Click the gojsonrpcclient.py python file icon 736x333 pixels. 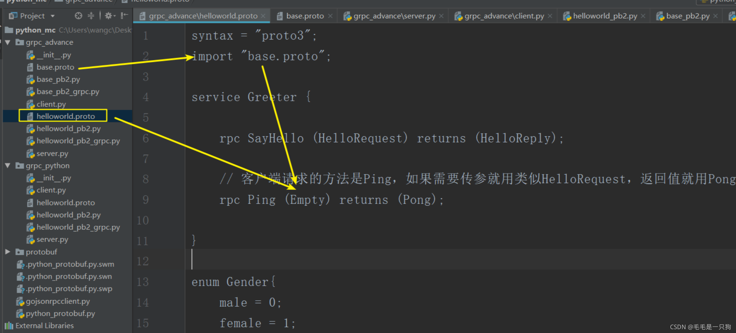20,301
